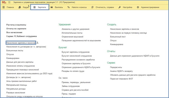This screenshot has height=98, width=169.
Task: Open Погашения задолженностей по взысканиям
Action: coord(81,41)
